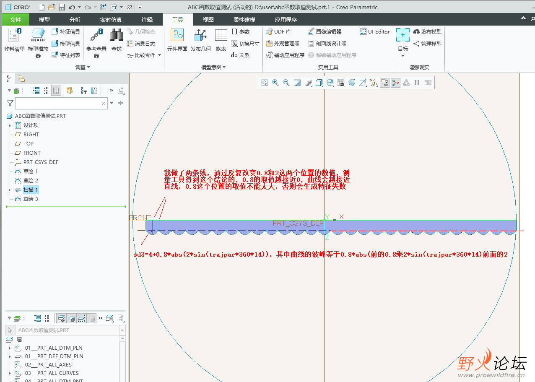Click the save icon in quick access toolbar
This screenshot has height=382, width=535.
(62, 7)
